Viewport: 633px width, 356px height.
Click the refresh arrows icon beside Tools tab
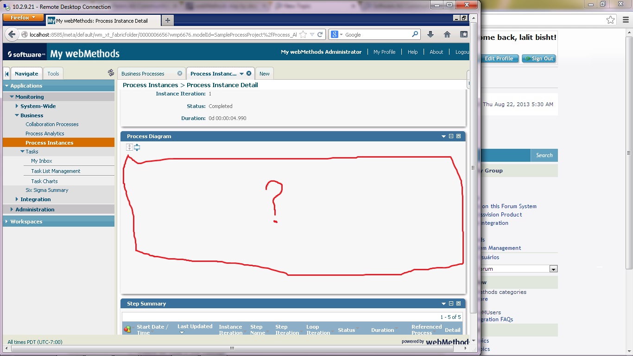111,73
